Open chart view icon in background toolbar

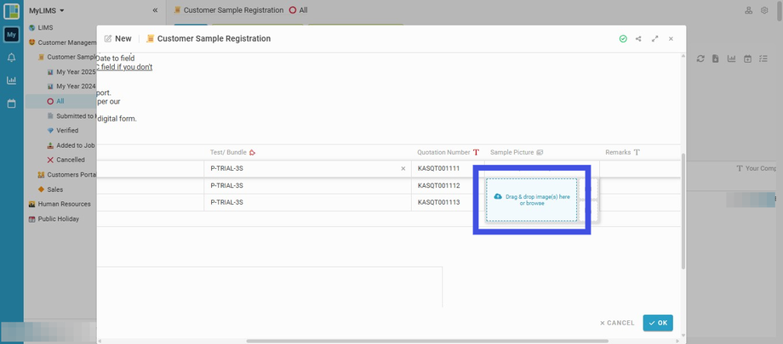pos(732,59)
